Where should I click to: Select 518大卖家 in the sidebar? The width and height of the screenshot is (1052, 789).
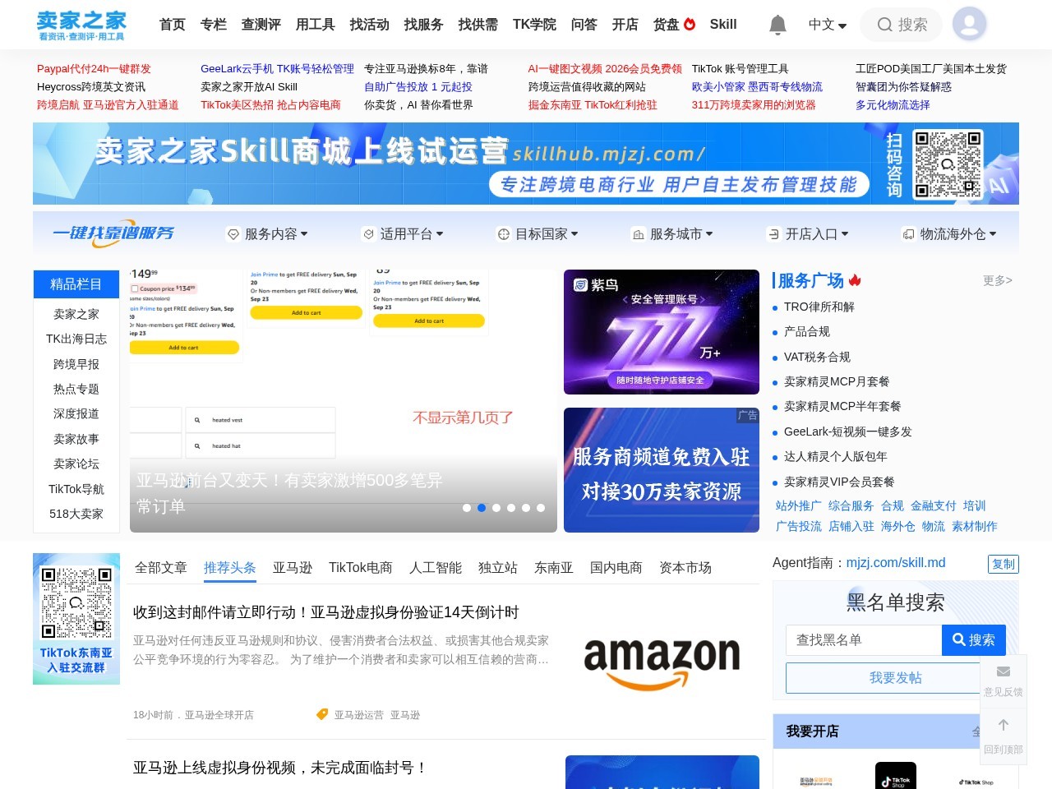click(x=76, y=514)
